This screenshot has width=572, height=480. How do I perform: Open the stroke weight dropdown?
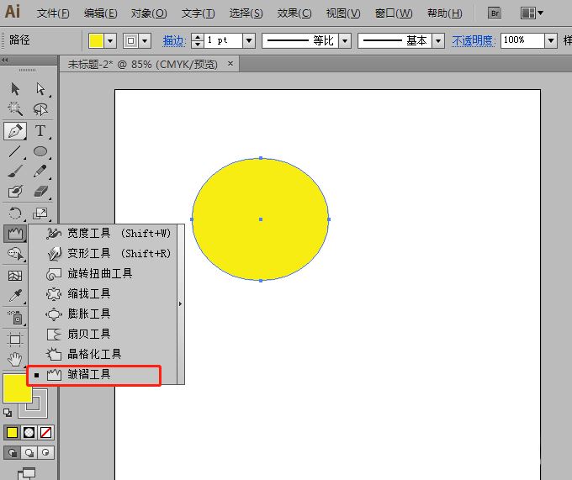coord(249,40)
